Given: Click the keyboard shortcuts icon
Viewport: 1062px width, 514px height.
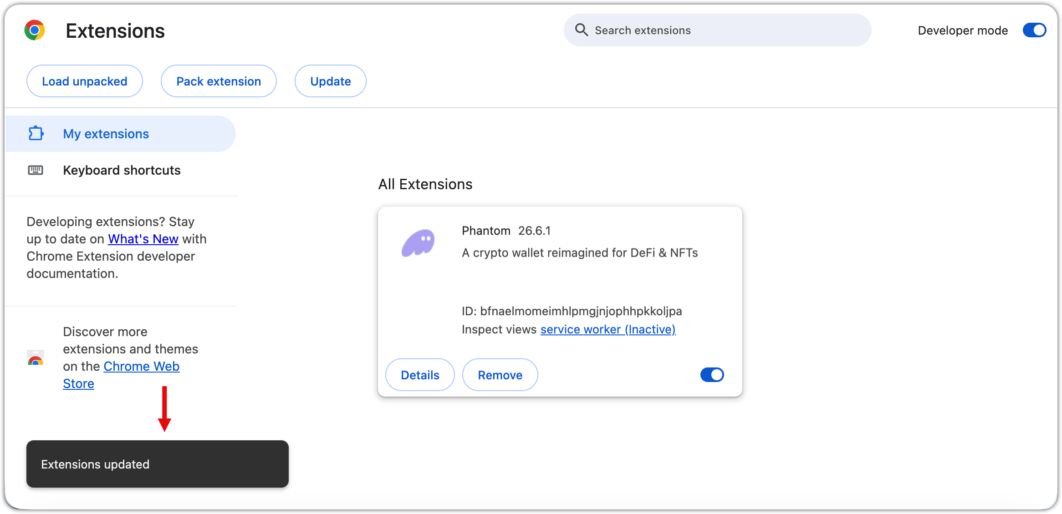Looking at the screenshot, I should tap(36, 170).
